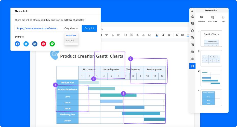Expand the fill color dropdown arrow
237x127 pixels.
159,35
